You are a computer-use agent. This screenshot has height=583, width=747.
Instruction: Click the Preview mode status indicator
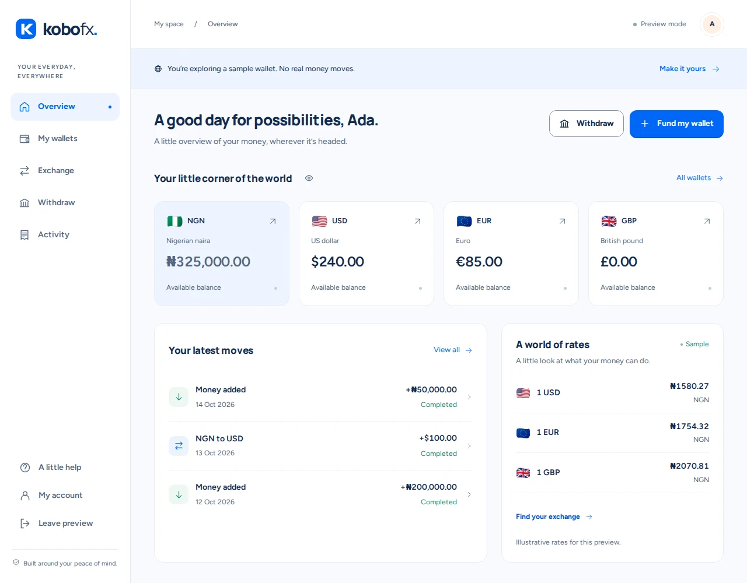pyautogui.click(x=659, y=24)
